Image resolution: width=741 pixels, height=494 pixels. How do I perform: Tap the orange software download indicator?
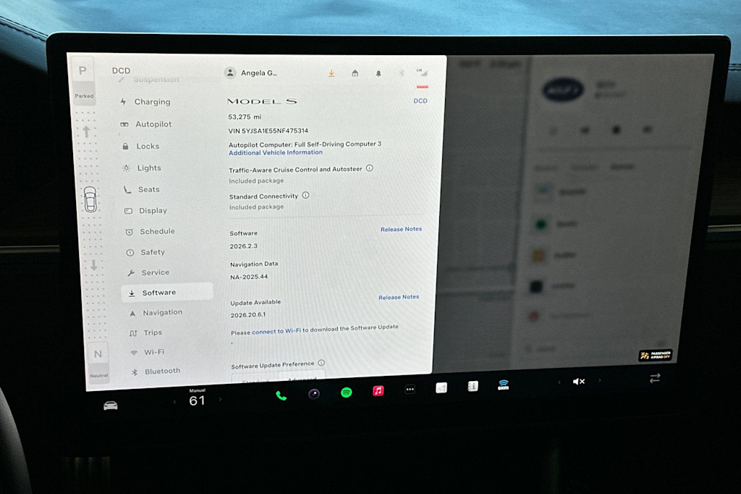[331, 73]
